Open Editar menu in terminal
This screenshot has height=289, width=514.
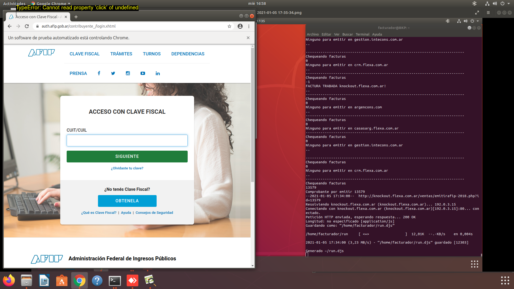[326, 34]
